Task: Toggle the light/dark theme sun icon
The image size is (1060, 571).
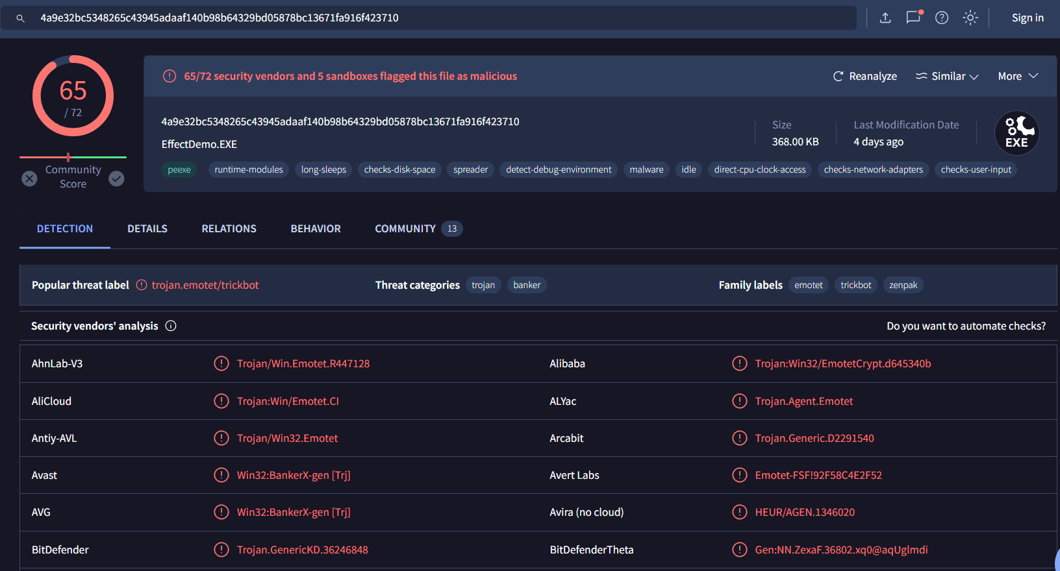Action: pos(970,18)
